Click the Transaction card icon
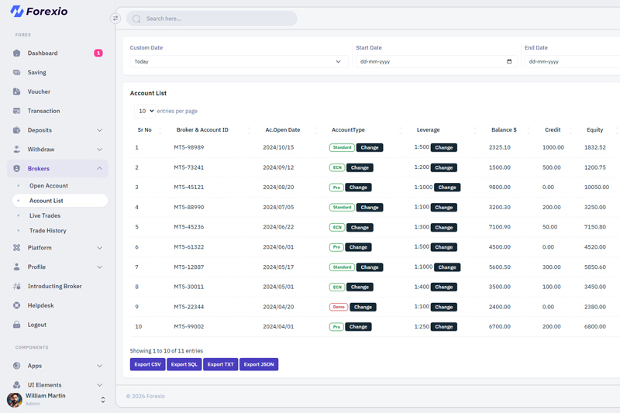This screenshot has height=413, width=620. pyautogui.click(x=16, y=111)
